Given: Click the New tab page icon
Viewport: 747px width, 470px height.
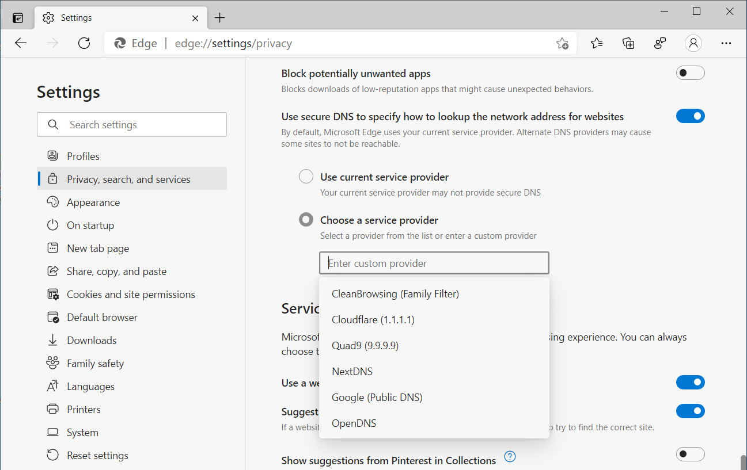Looking at the screenshot, I should [x=52, y=248].
